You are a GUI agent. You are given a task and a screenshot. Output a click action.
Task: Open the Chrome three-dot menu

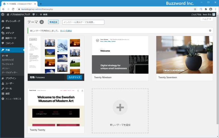(x=216, y=9)
